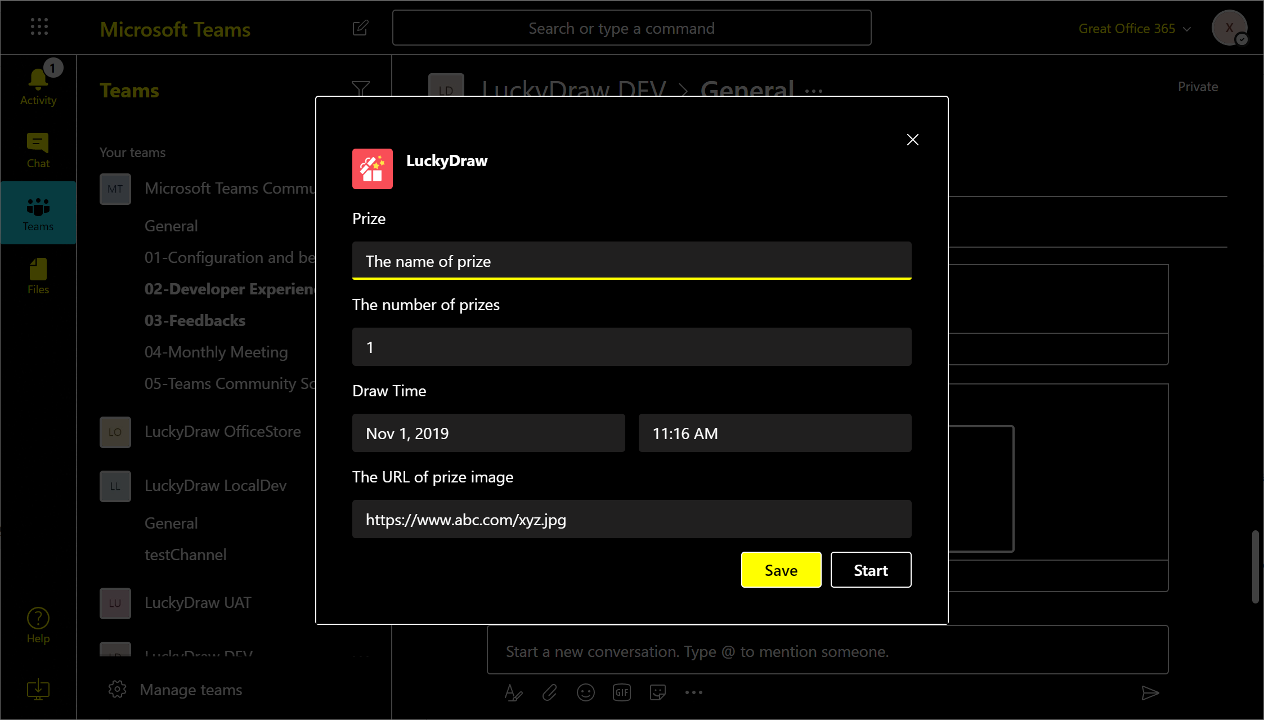Open the Sticker picker icon
1264x720 pixels.
pyautogui.click(x=658, y=692)
